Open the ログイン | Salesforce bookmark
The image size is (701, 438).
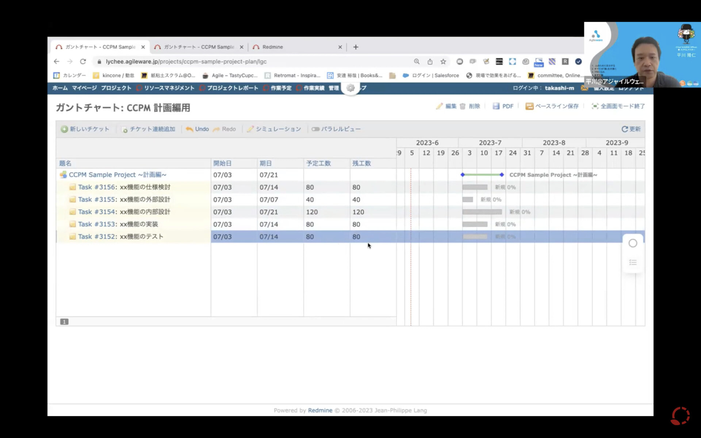coord(431,76)
